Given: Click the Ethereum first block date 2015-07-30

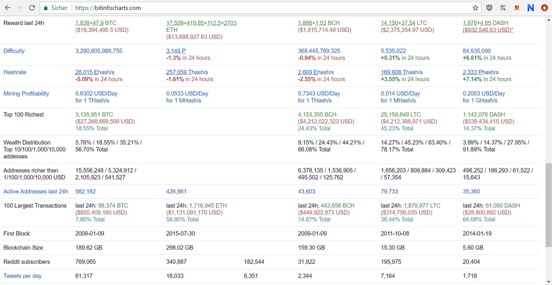Looking at the screenshot, I should pyautogui.click(x=181, y=234).
